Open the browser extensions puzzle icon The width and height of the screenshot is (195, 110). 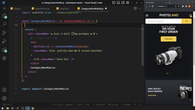(183, 6)
